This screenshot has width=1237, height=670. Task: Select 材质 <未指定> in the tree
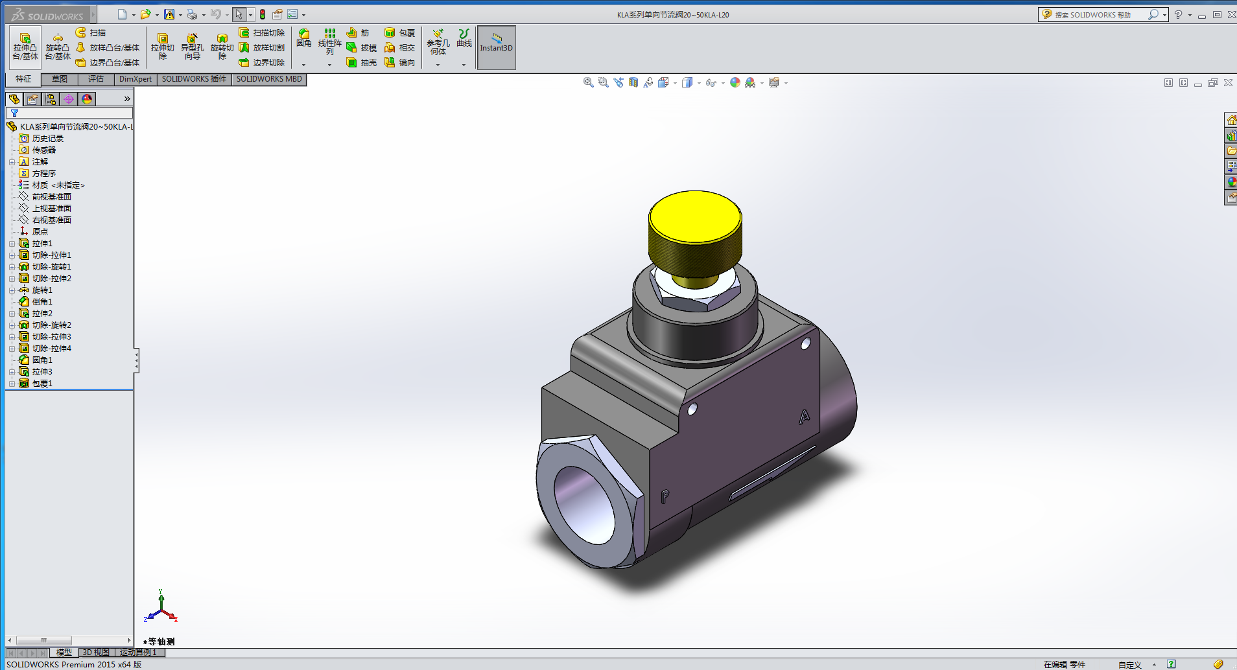tap(52, 185)
